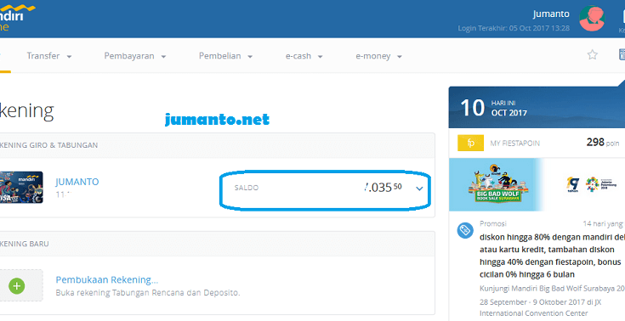
Task: Click the Promosi label
Action: coord(493,223)
